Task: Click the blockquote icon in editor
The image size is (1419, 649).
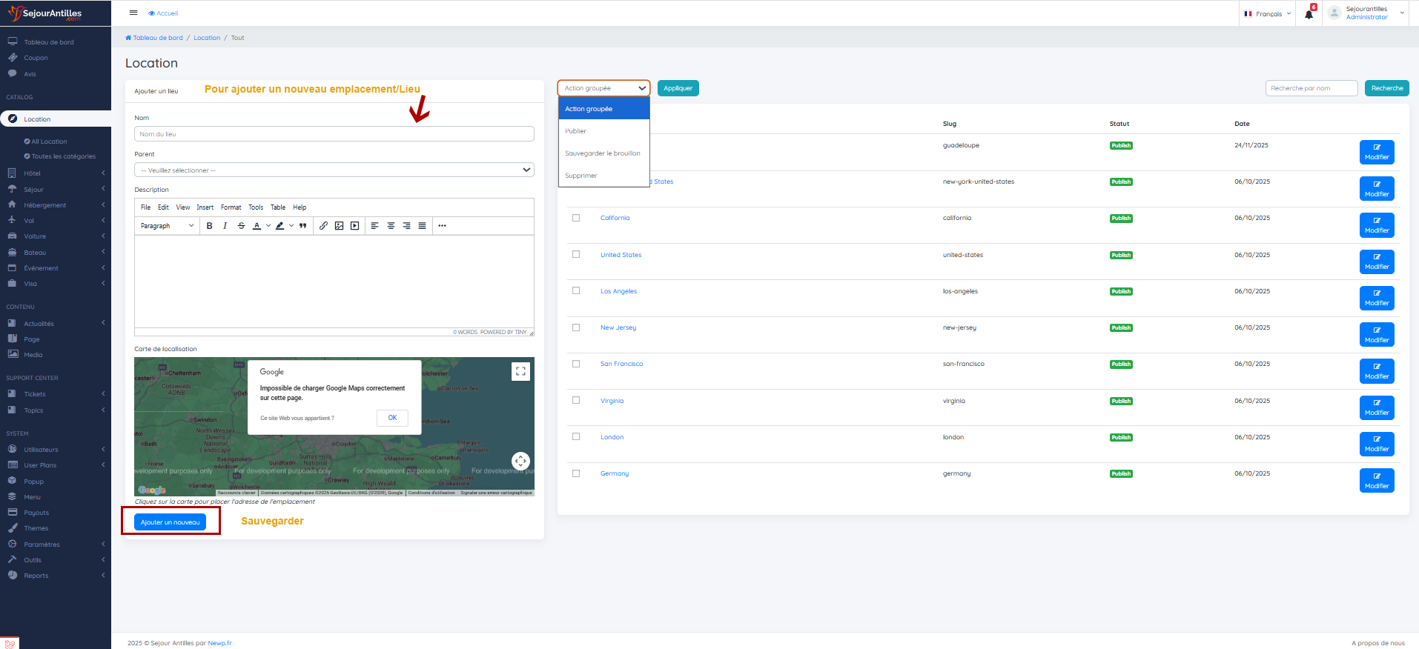Action: point(302,226)
